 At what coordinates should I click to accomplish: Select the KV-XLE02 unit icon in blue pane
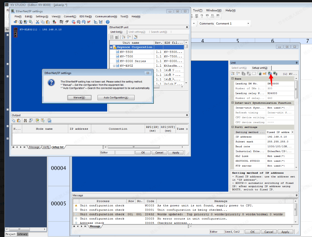point(15,32)
